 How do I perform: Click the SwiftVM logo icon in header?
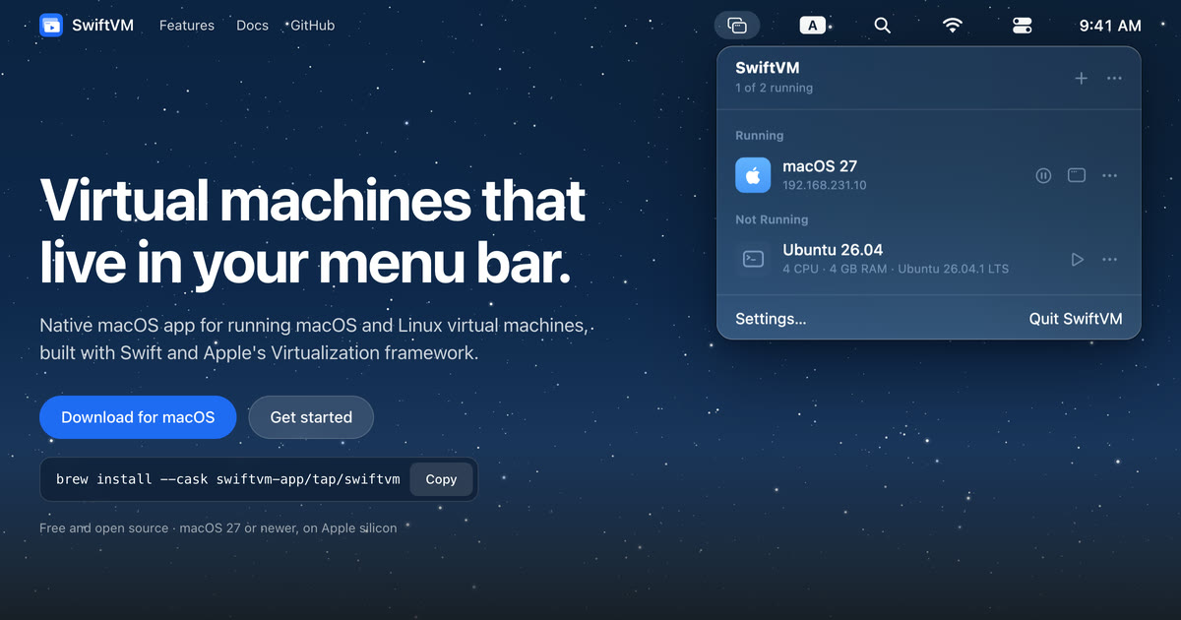click(51, 26)
